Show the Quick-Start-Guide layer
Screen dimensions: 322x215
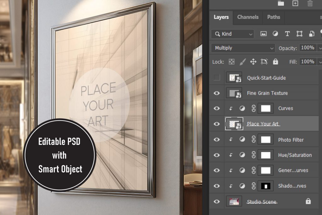pyautogui.click(x=217, y=77)
